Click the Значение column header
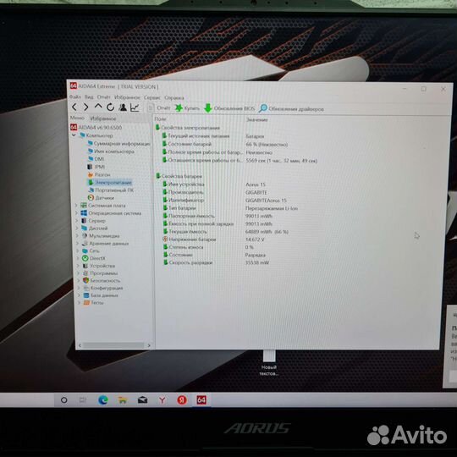The width and height of the screenshot is (457, 457). tap(256, 119)
